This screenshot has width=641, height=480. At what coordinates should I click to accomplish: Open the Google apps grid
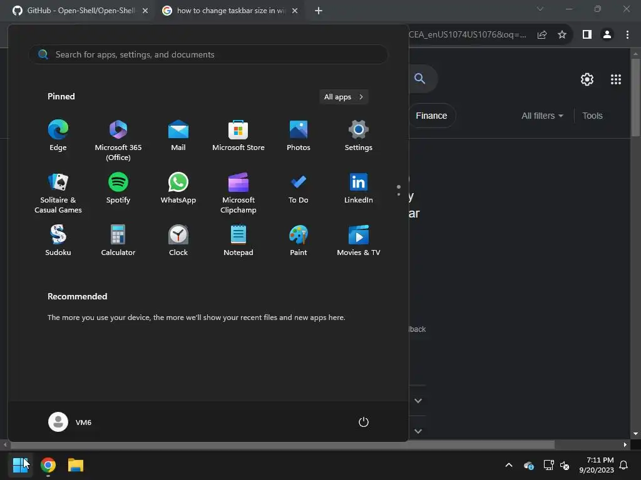(x=616, y=79)
